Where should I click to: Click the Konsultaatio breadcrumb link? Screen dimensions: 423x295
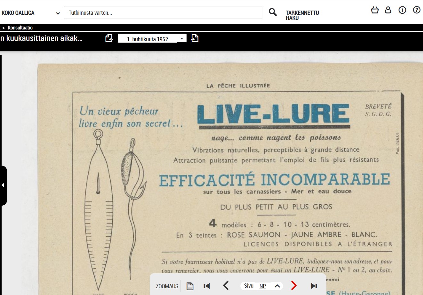[x=20, y=28]
